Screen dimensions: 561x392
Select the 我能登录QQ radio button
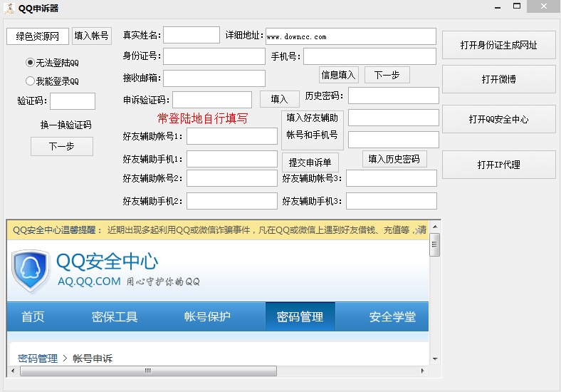[x=30, y=81]
